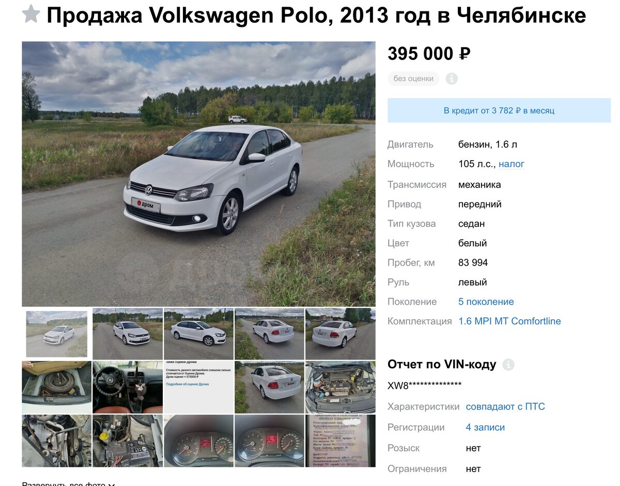Open 'совпадают с ПТС' characteristics link
This screenshot has height=486, width=620.
(505, 406)
